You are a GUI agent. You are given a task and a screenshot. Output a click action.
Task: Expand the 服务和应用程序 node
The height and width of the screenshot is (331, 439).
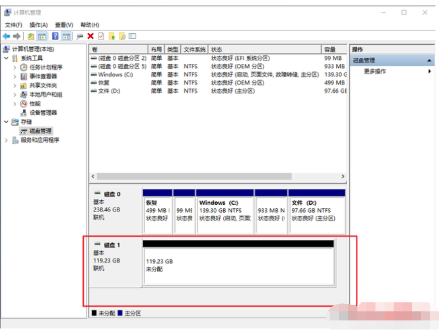click(6, 140)
